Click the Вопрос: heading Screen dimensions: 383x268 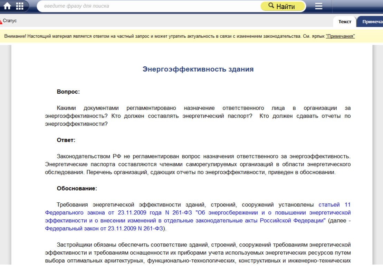[x=68, y=92]
